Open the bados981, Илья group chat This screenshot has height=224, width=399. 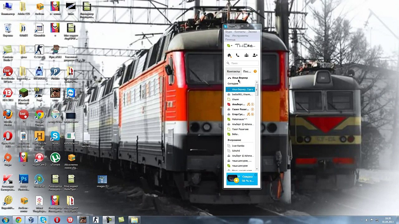coord(241,94)
